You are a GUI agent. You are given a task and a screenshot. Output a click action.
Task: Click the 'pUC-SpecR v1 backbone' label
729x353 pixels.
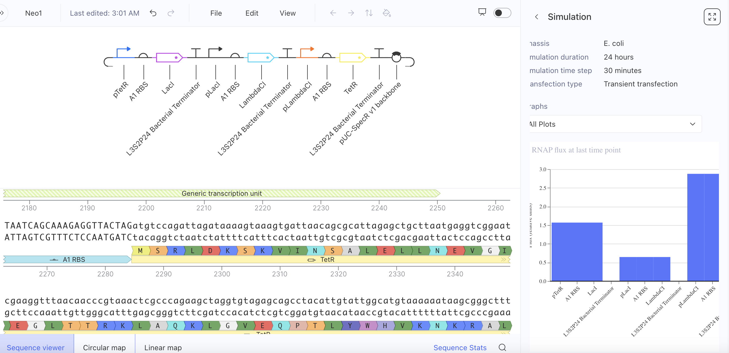370,113
